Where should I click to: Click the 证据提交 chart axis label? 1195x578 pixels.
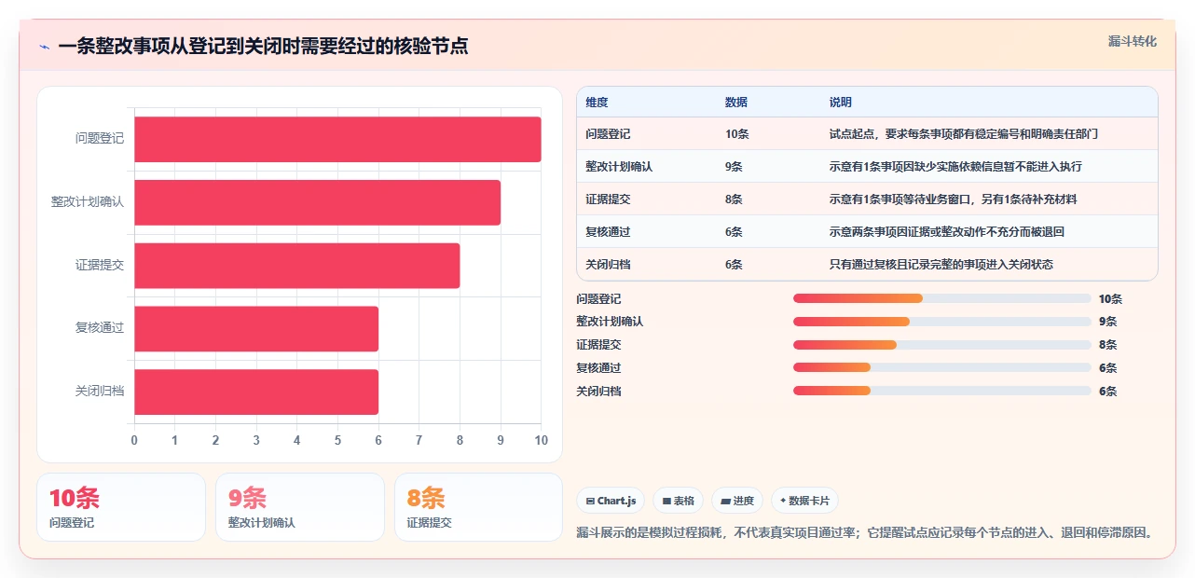pos(100,266)
